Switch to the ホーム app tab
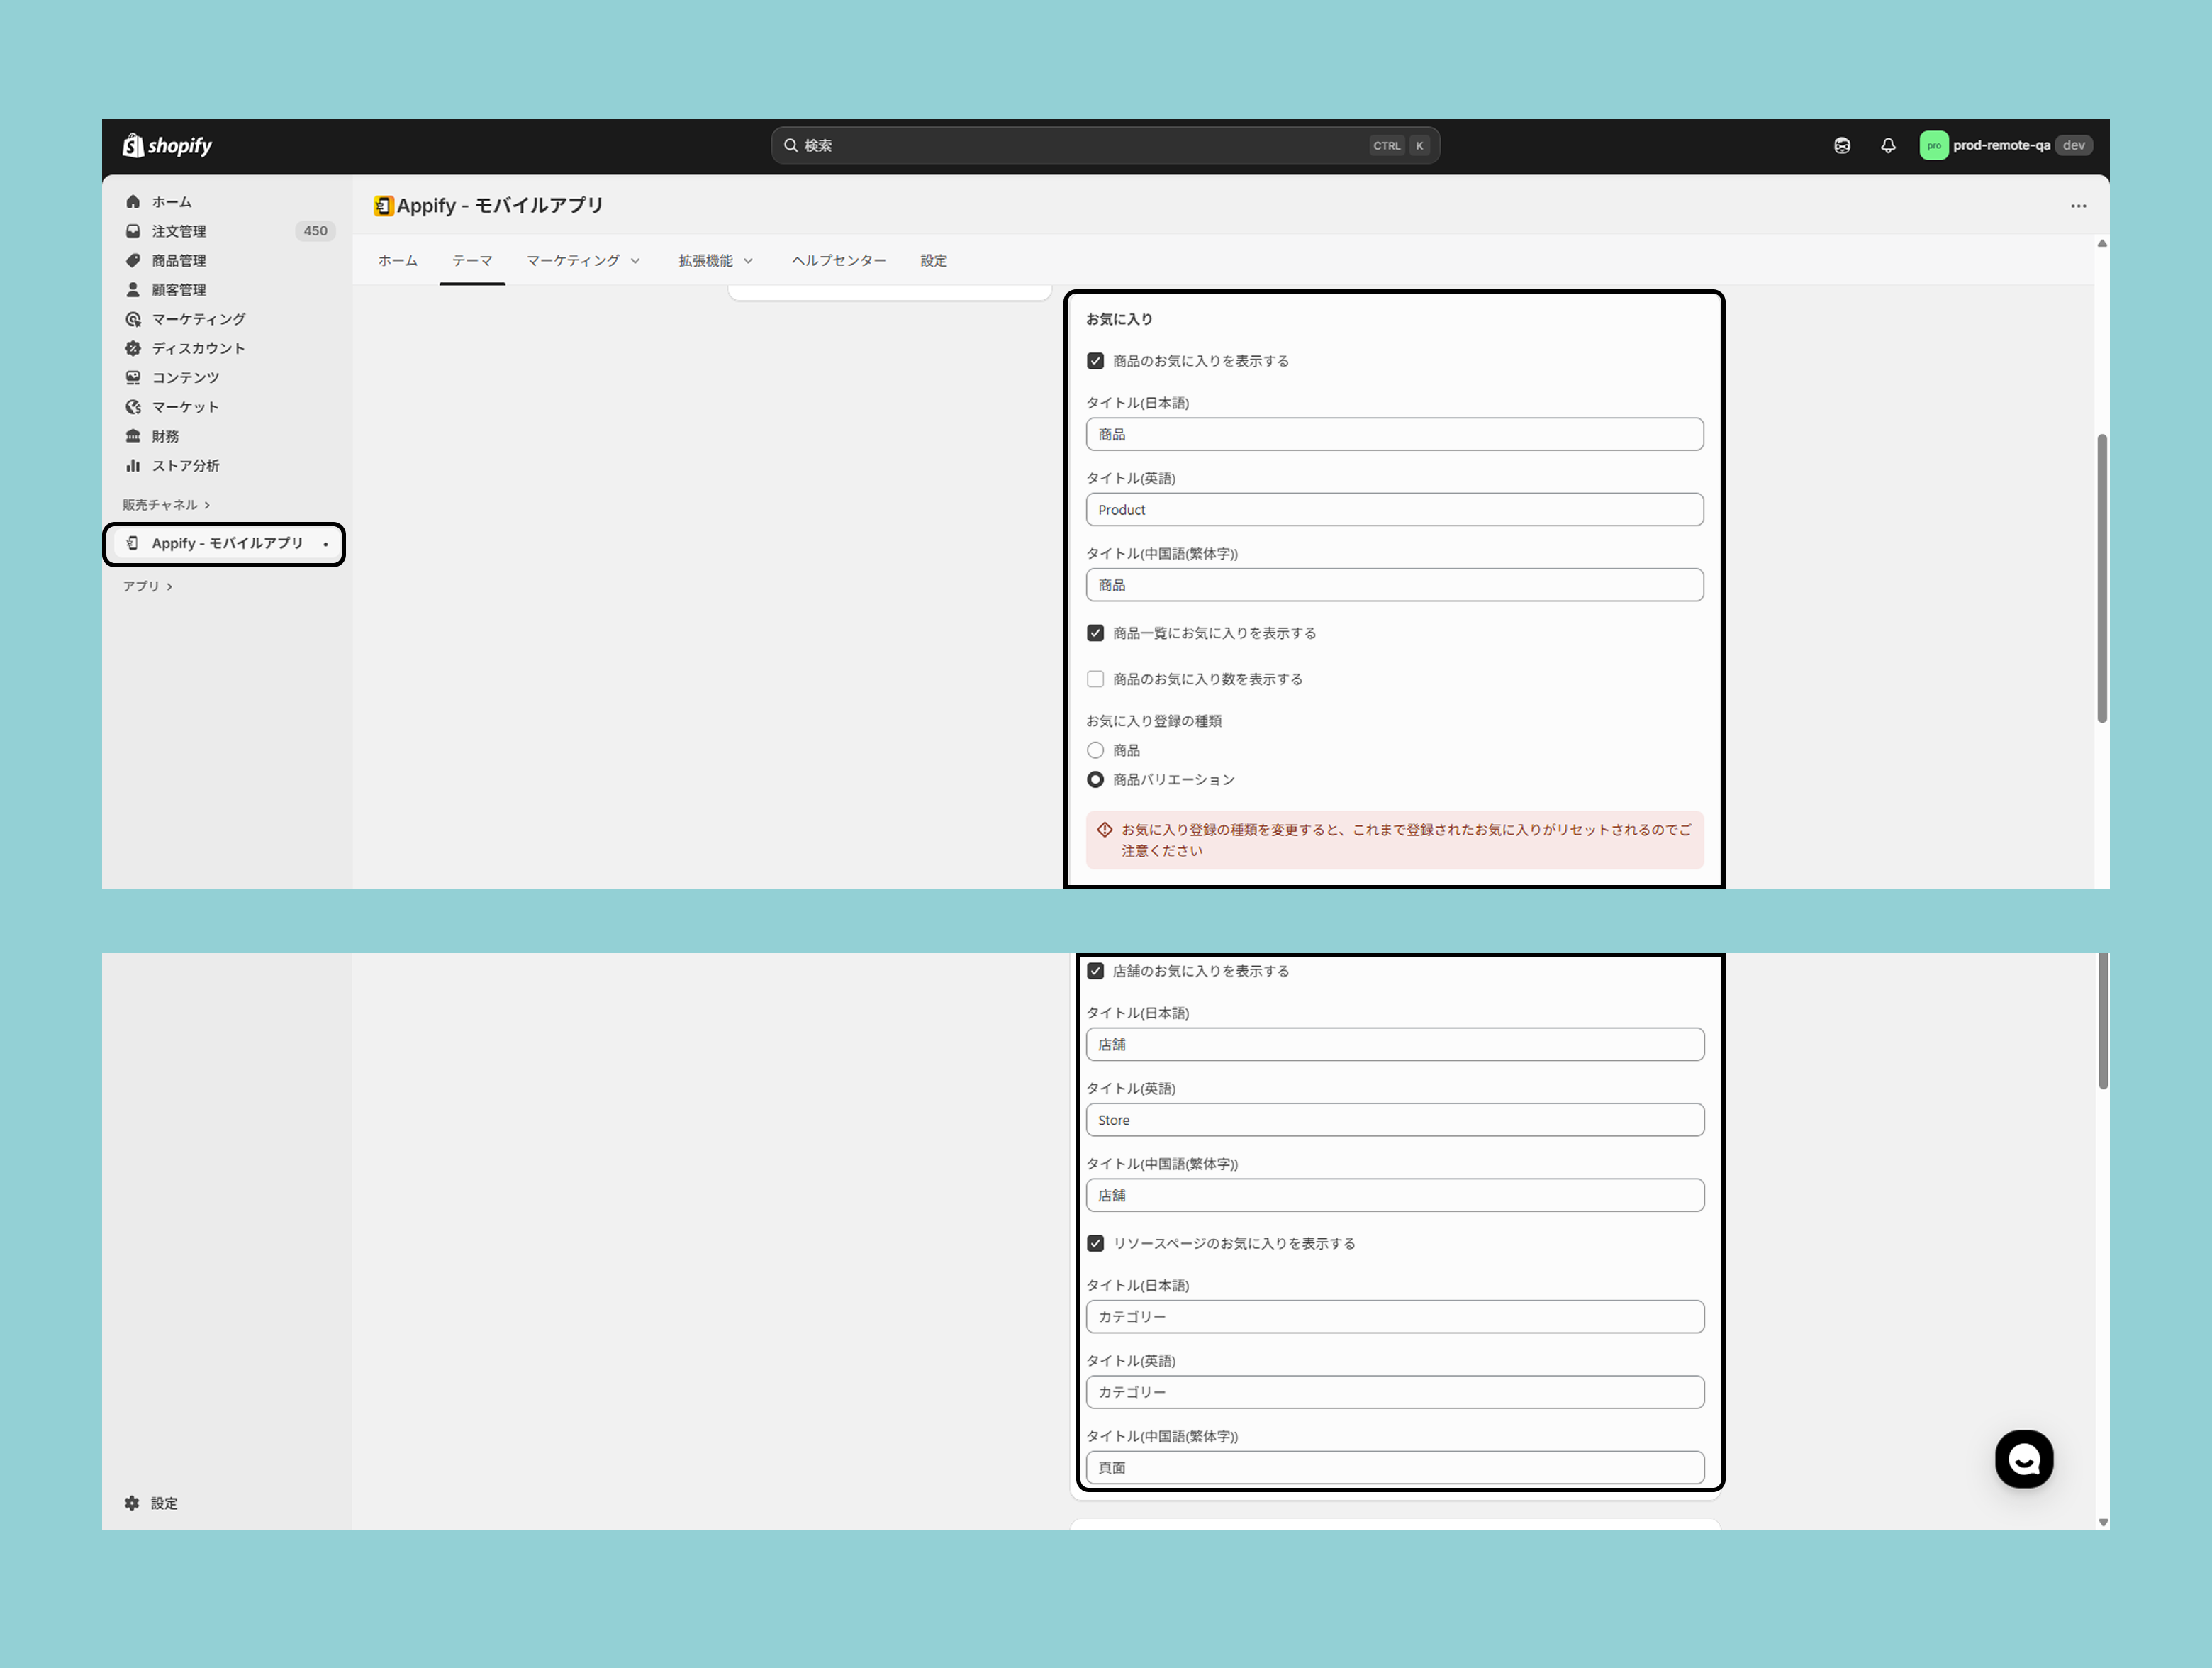 tap(397, 261)
